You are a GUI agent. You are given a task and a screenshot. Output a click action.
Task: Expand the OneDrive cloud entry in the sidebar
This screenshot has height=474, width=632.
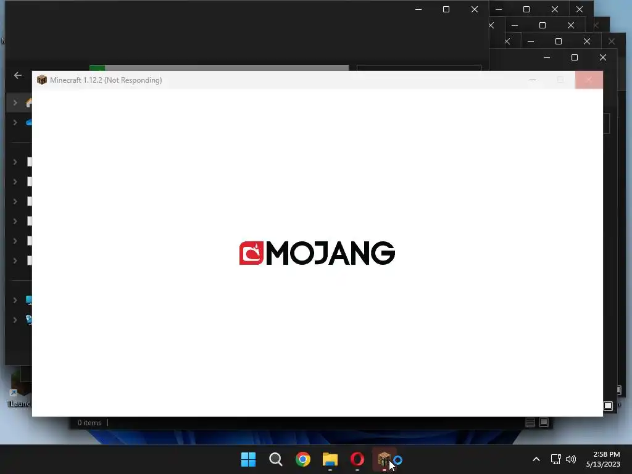coord(15,123)
